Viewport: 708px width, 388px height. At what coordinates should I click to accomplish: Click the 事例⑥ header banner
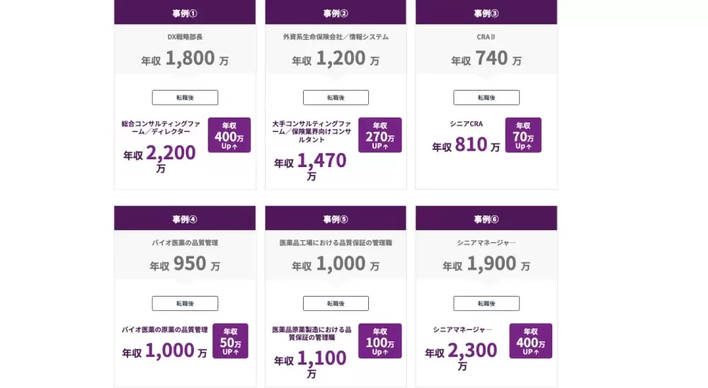[486, 218]
